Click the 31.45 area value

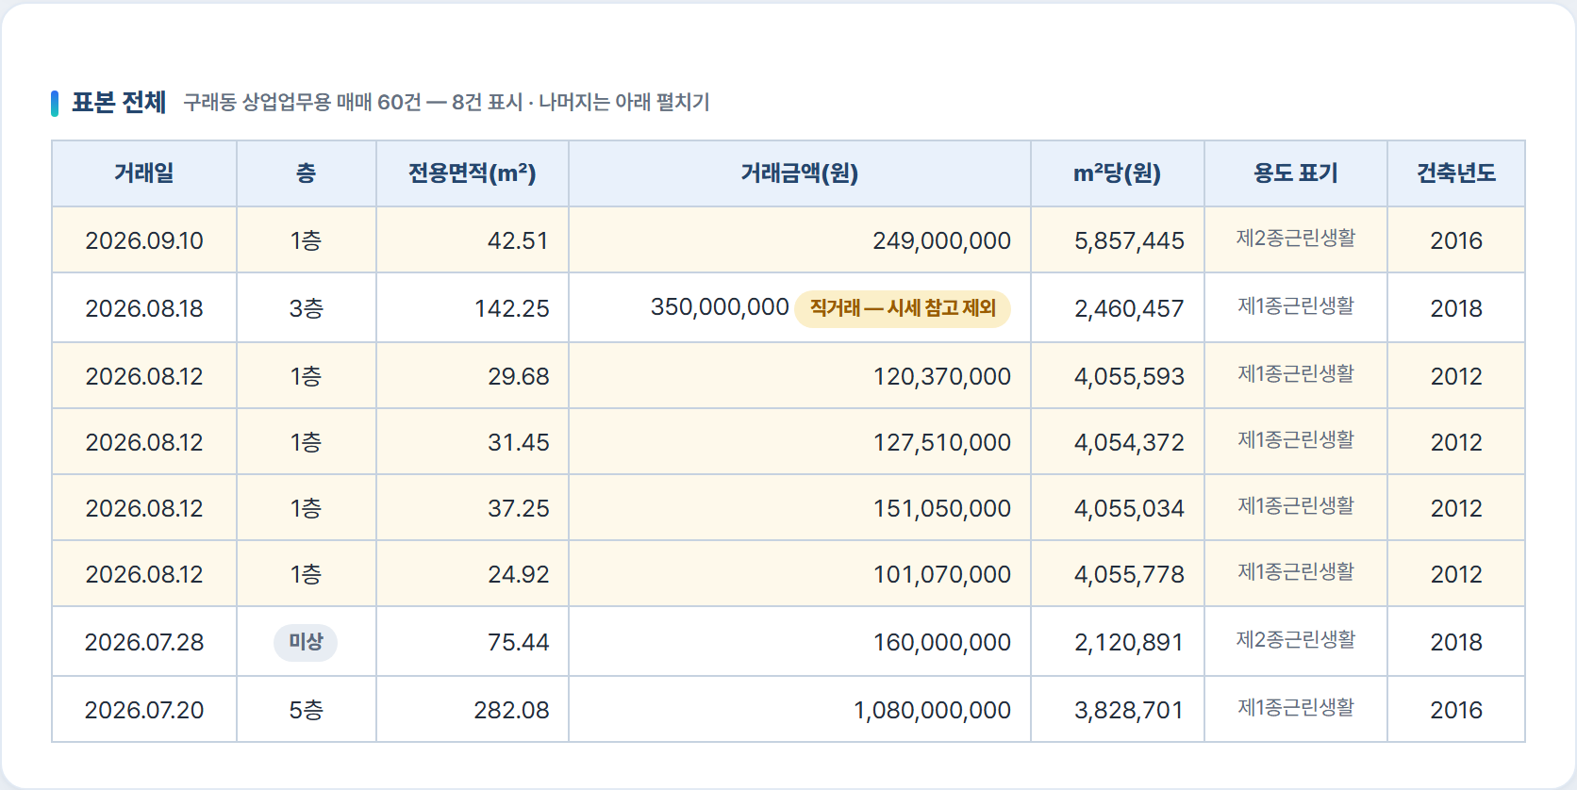coord(518,442)
